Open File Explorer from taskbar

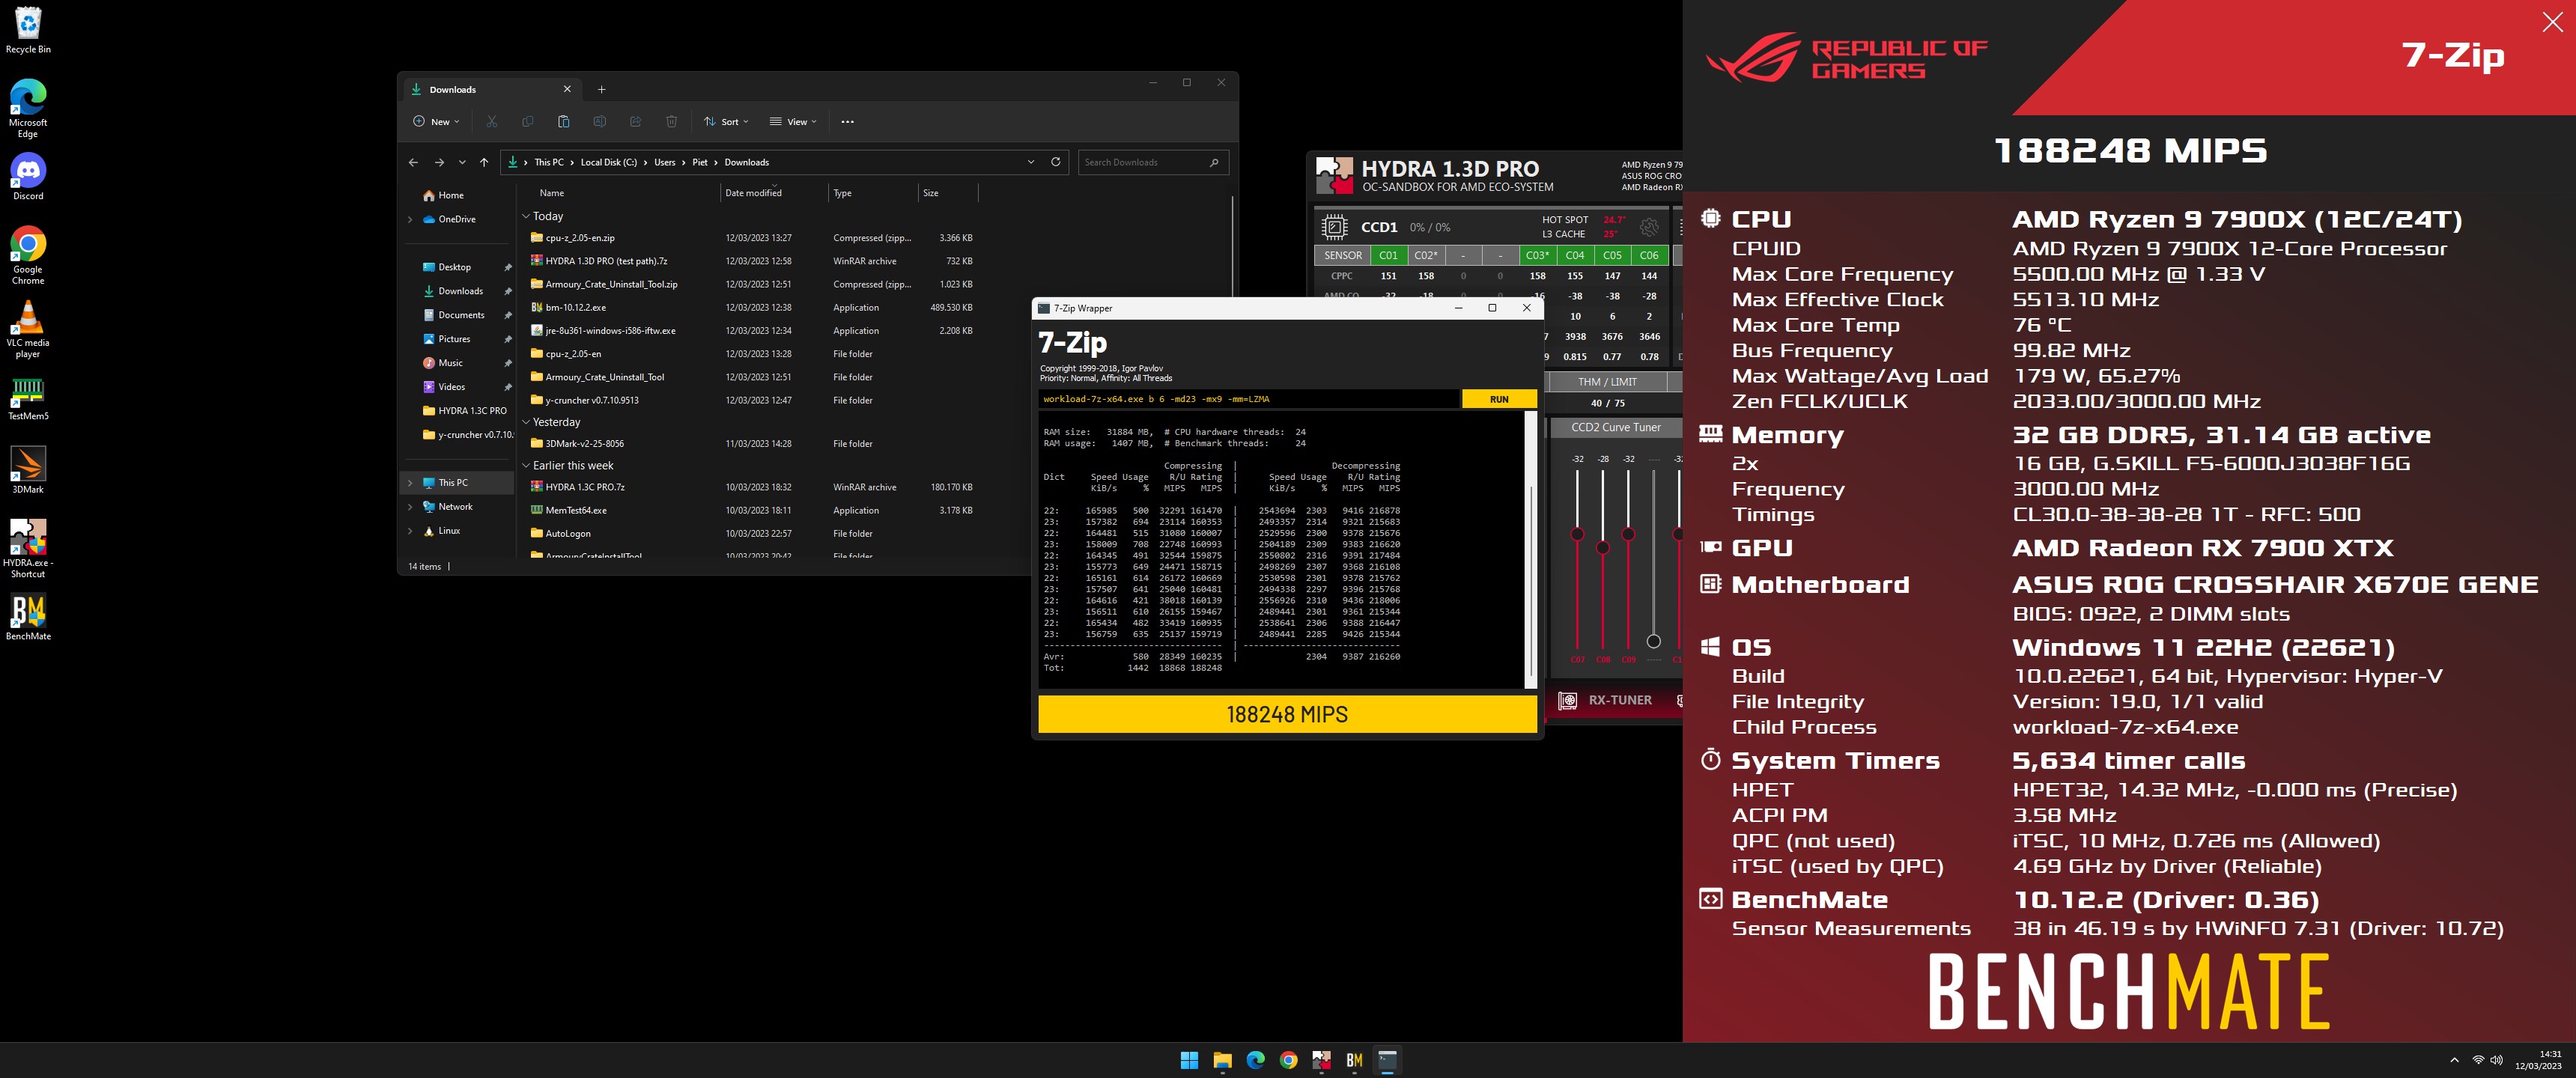tap(1222, 1060)
